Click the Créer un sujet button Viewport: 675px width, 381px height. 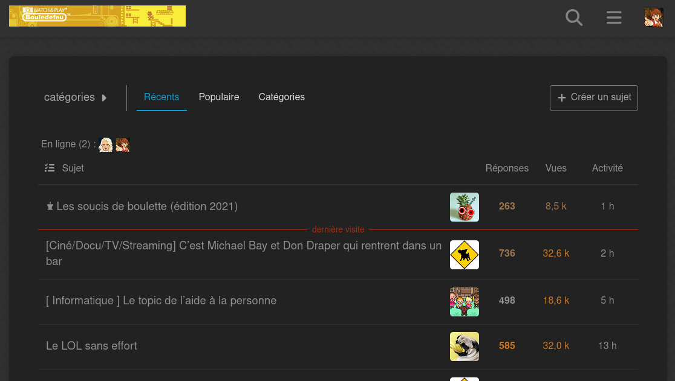(x=593, y=98)
